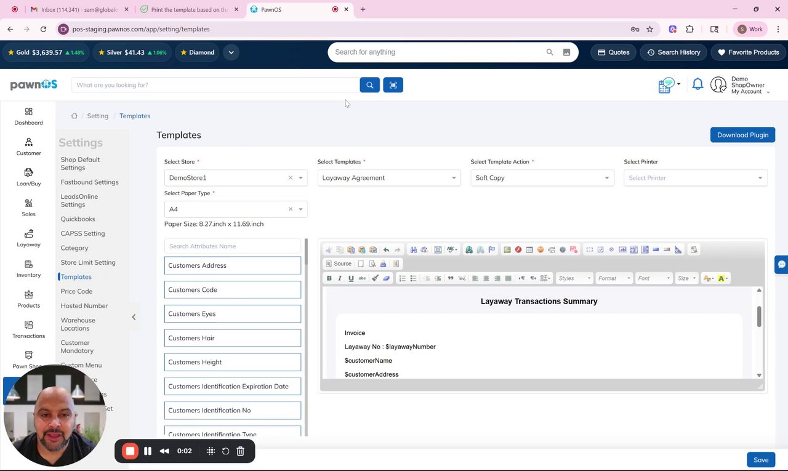Open the font Size dropdown
The height and width of the screenshot is (471, 788).
(686, 278)
